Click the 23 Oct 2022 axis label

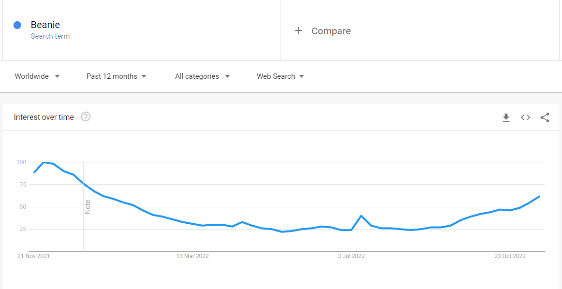pyautogui.click(x=510, y=256)
